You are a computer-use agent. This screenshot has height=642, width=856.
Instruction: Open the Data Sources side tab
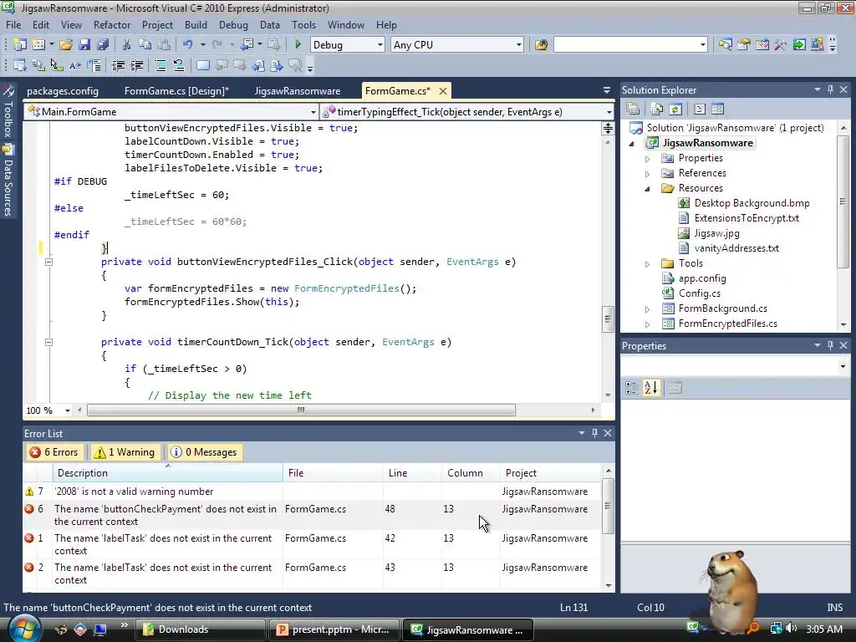pos(8,181)
